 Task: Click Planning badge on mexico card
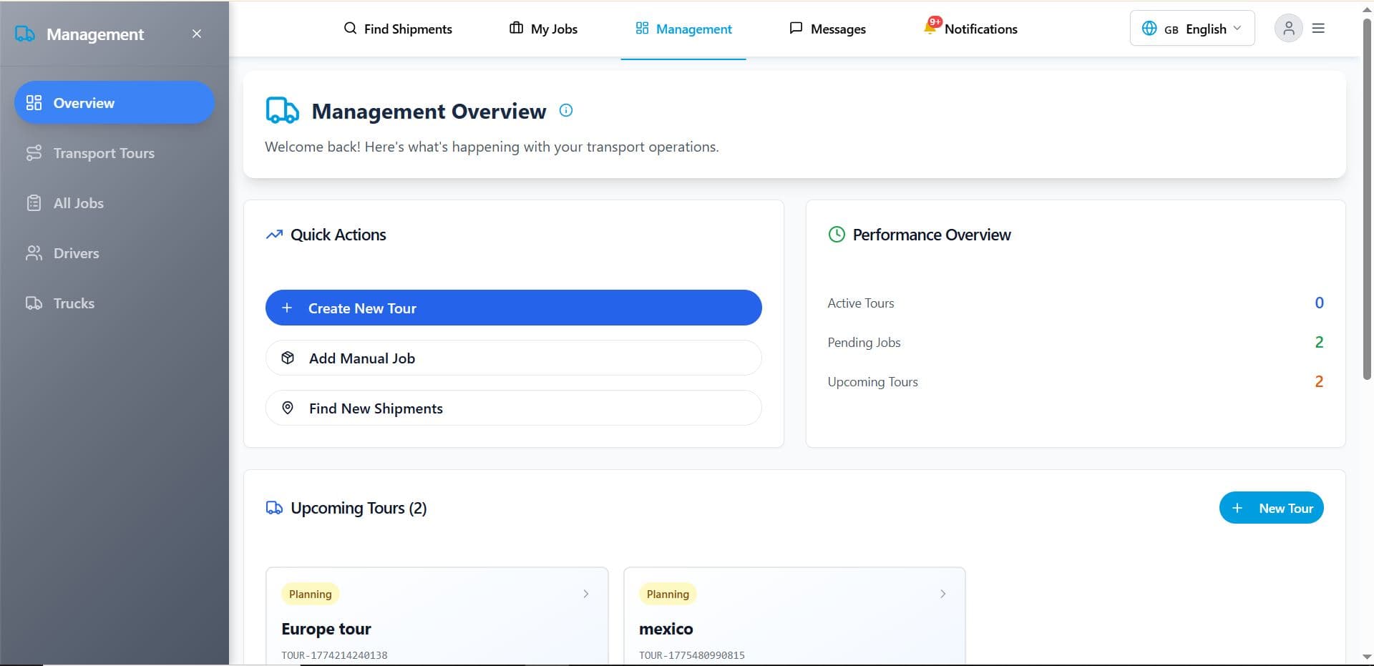[x=668, y=594]
